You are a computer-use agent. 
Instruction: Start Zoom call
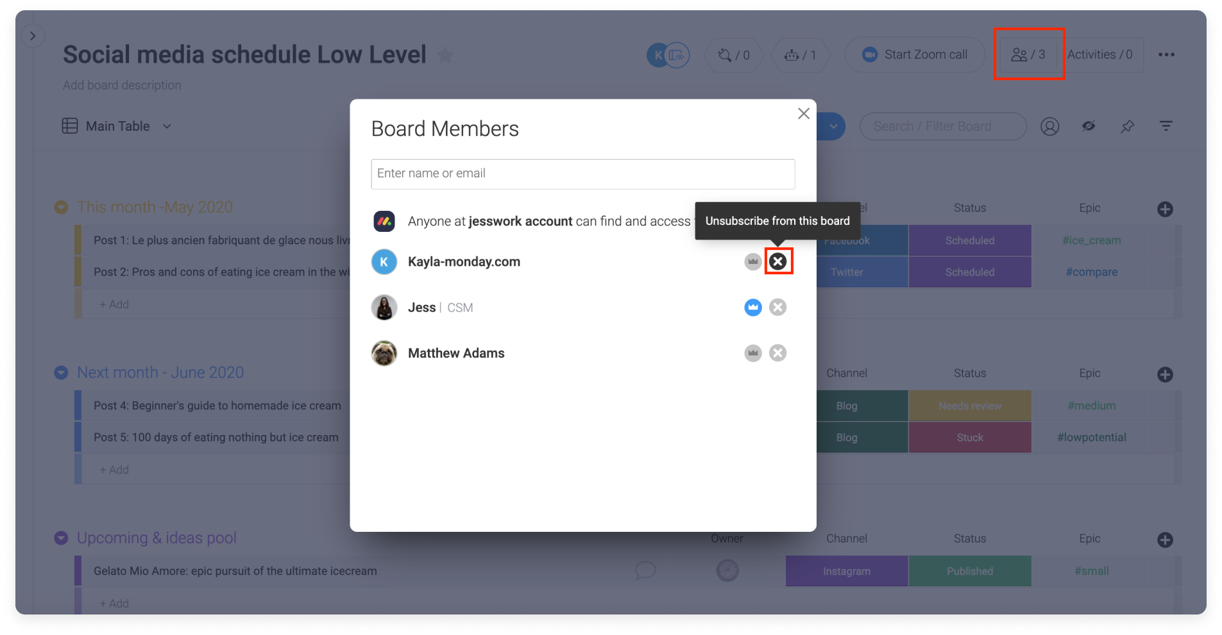click(x=914, y=54)
